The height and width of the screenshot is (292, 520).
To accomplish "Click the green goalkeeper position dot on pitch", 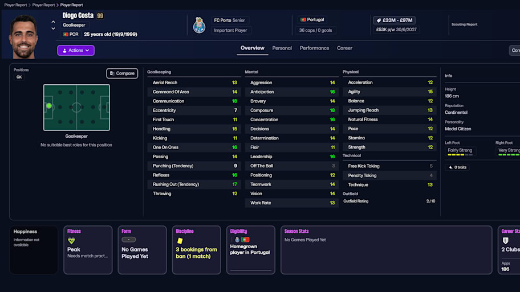I will click(x=49, y=106).
